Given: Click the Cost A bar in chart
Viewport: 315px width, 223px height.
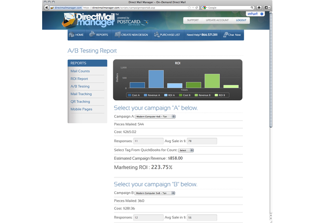Looking at the screenshot, I should tap(137, 85).
